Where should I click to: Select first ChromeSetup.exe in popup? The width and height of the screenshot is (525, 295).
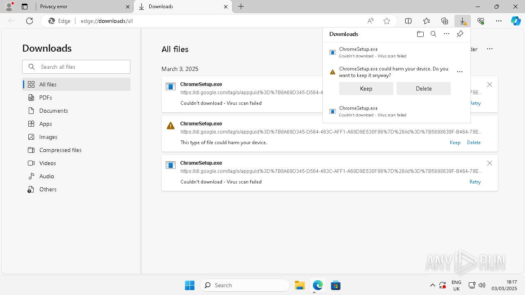click(x=396, y=52)
